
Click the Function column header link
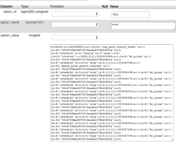click(57, 6)
